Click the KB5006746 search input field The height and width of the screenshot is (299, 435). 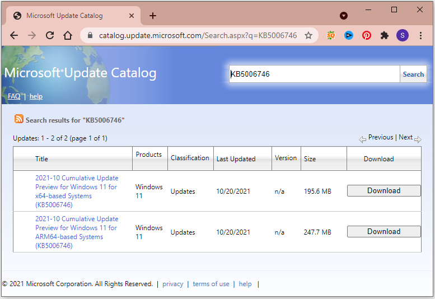(x=314, y=74)
